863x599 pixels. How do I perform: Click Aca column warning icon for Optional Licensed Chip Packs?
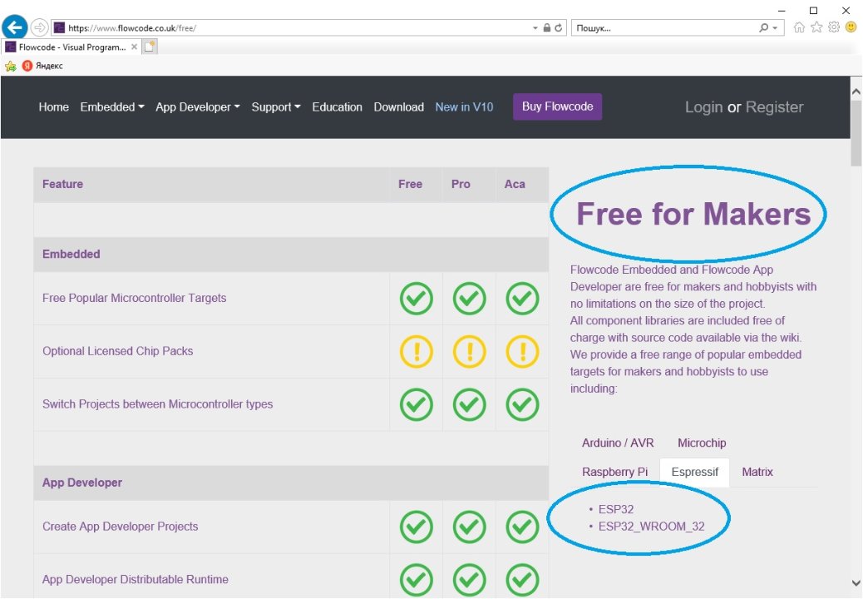pos(522,351)
